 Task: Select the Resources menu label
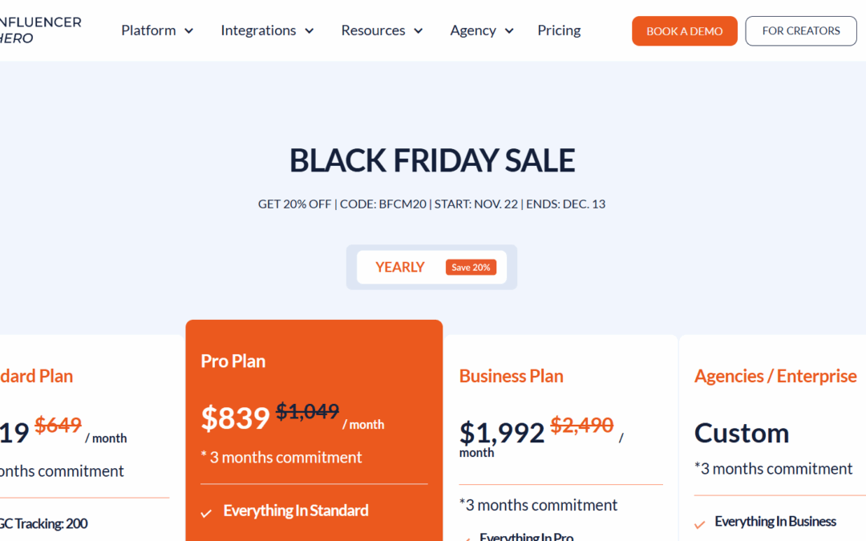click(x=373, y=30)
